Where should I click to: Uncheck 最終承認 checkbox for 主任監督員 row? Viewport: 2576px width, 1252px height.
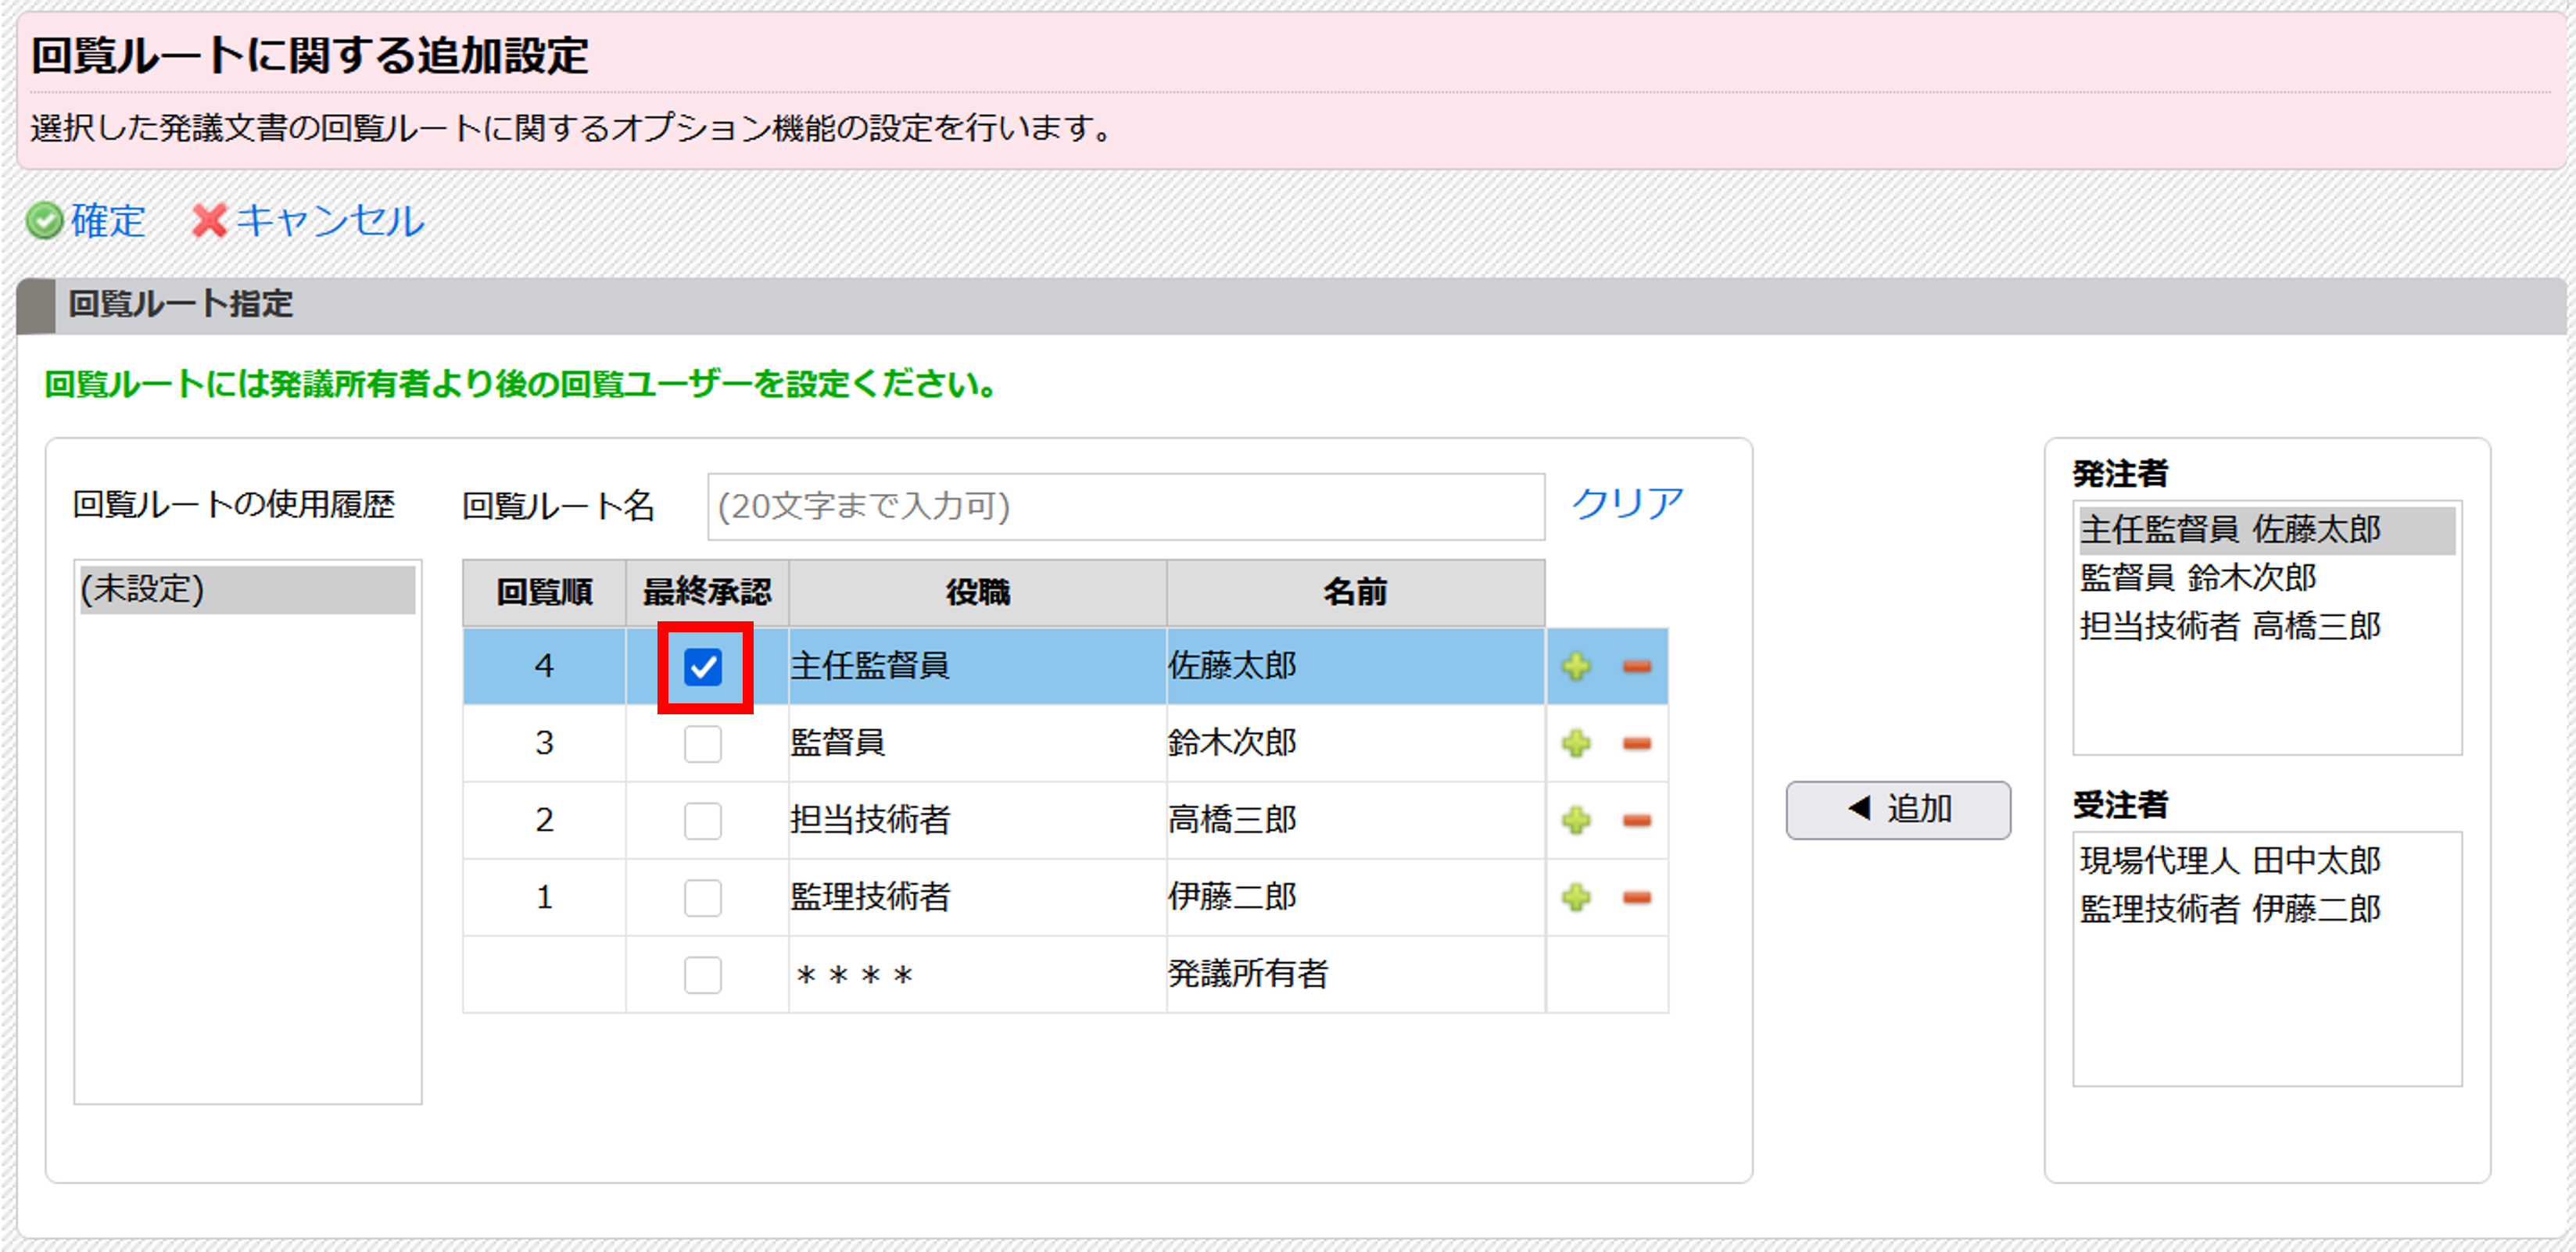703,667
